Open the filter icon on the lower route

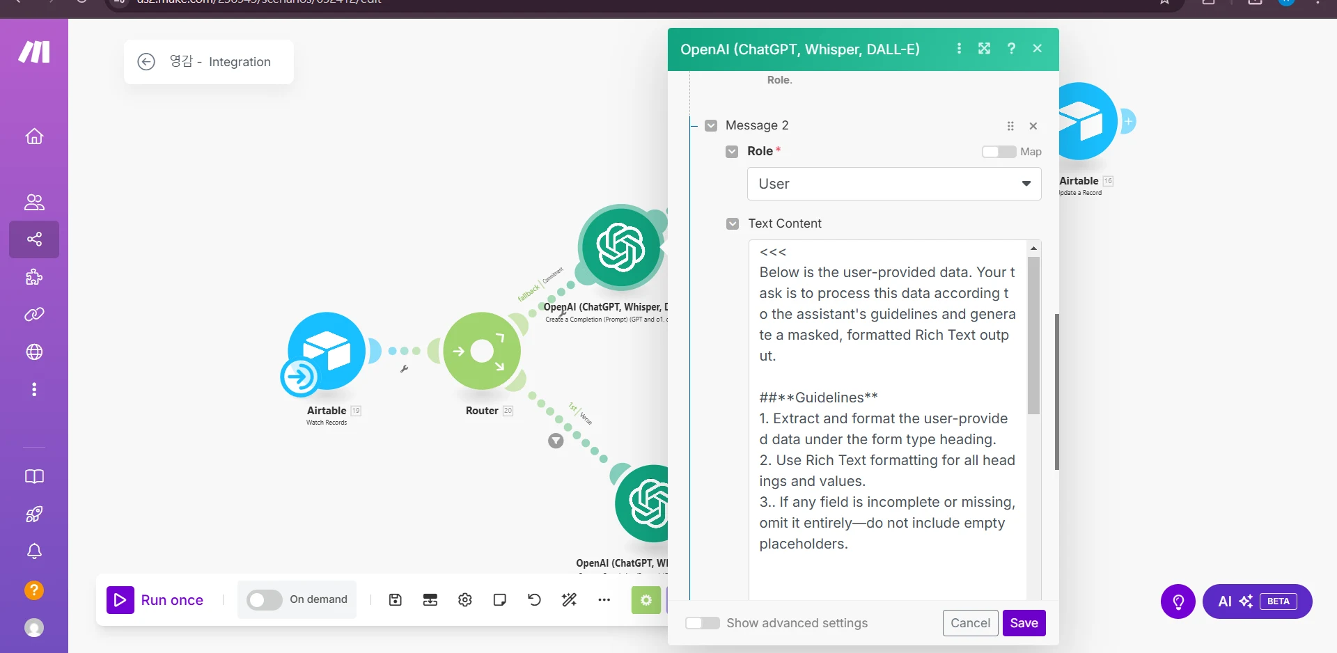pos(556,441)
